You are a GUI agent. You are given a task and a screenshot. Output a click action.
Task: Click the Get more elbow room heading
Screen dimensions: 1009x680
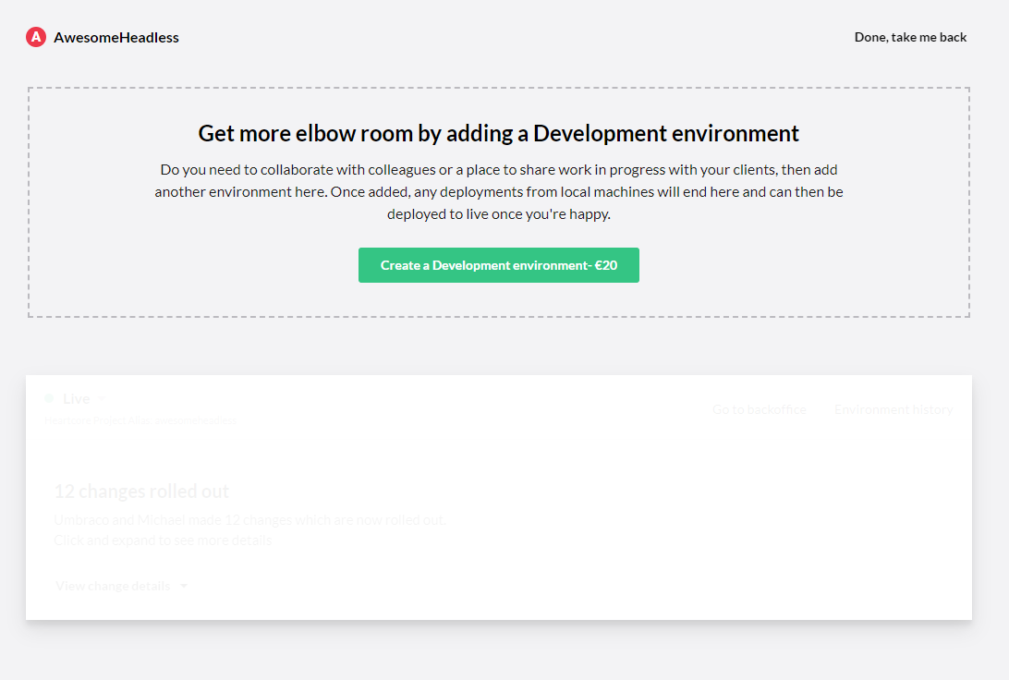tap(498, 133)
